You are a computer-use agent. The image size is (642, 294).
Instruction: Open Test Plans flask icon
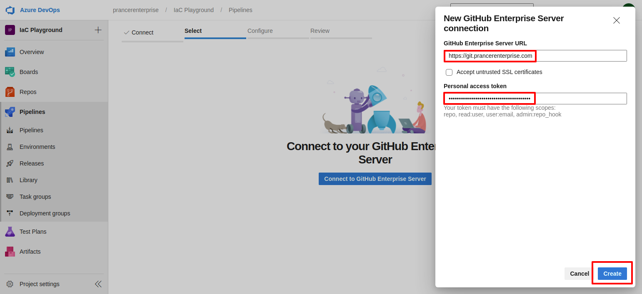click(10, 232)
